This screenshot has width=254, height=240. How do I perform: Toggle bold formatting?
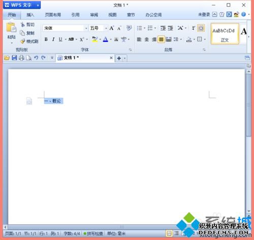point(46,39)
